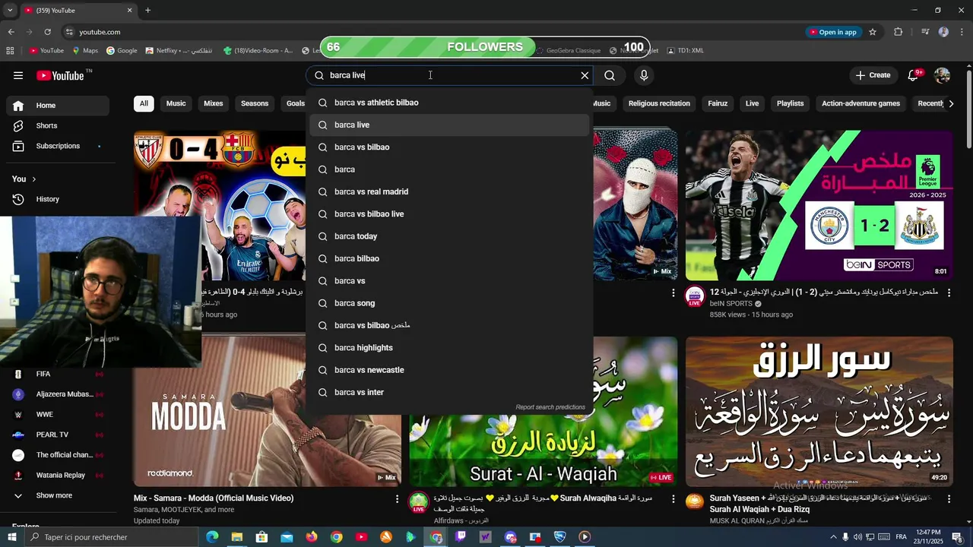Open History in the sidebar
This screenshot has height=547, width=973.
tap(58, 199)
